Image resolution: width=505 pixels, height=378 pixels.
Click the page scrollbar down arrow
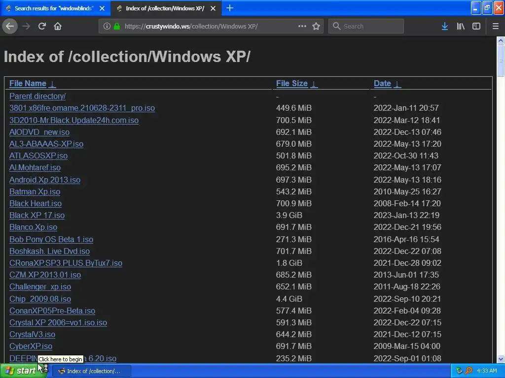pyautogui.click(x=501, y=359)
